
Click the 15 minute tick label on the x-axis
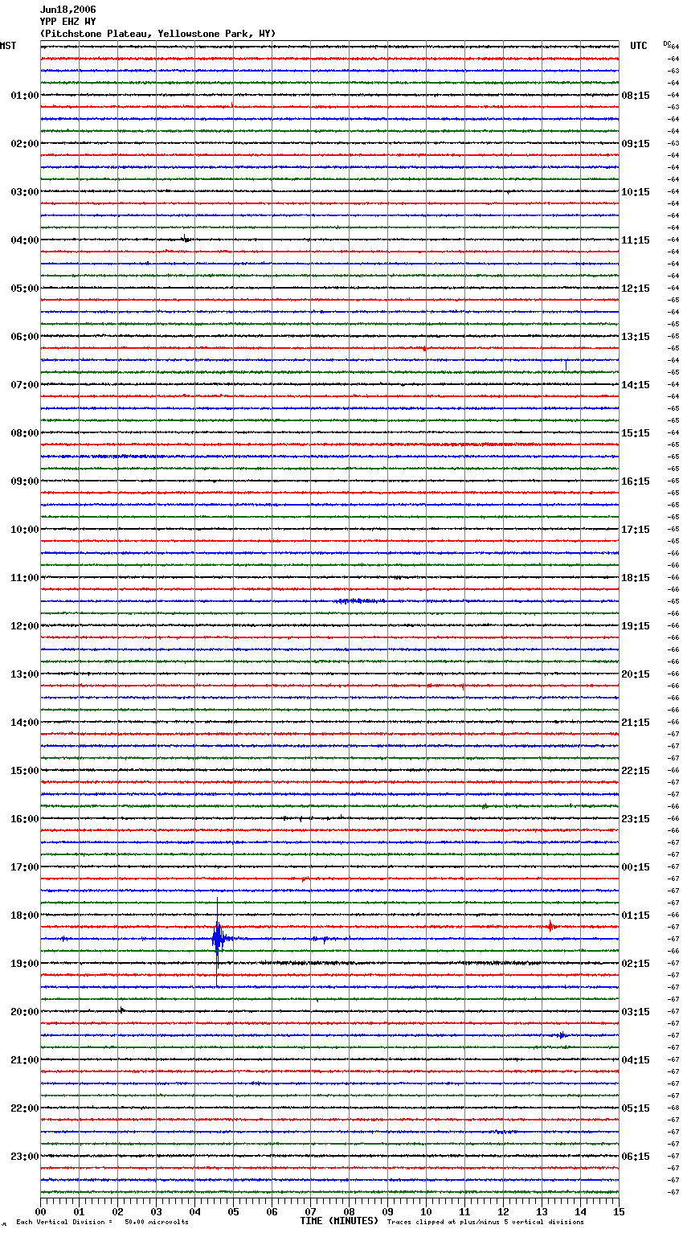click(619, 1211)
